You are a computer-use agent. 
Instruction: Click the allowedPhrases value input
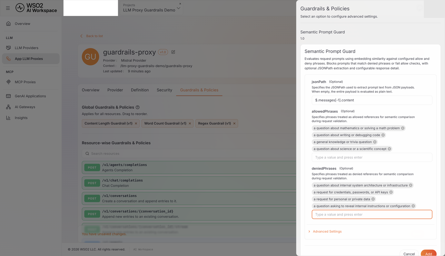[372, 157]
